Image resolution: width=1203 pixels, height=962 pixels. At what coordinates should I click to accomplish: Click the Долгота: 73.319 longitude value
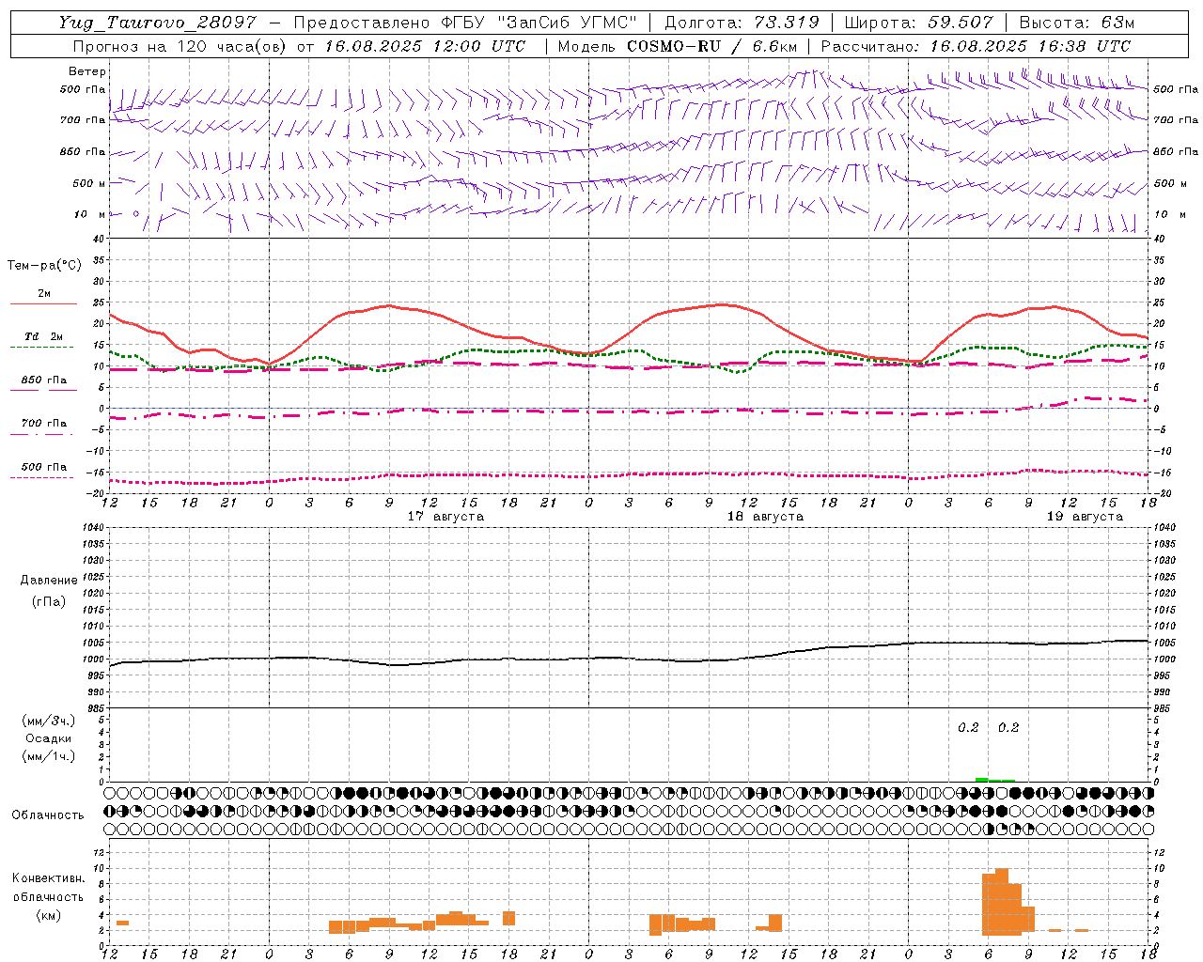click(x=742, y=23)
